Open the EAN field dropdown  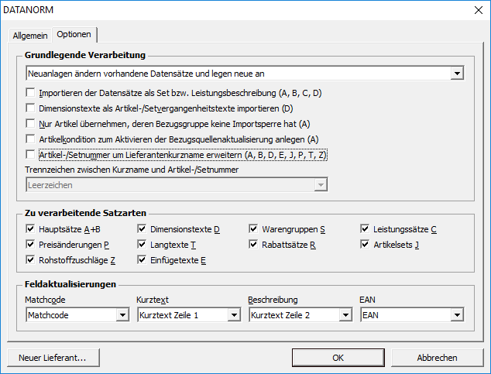(457, 315)
